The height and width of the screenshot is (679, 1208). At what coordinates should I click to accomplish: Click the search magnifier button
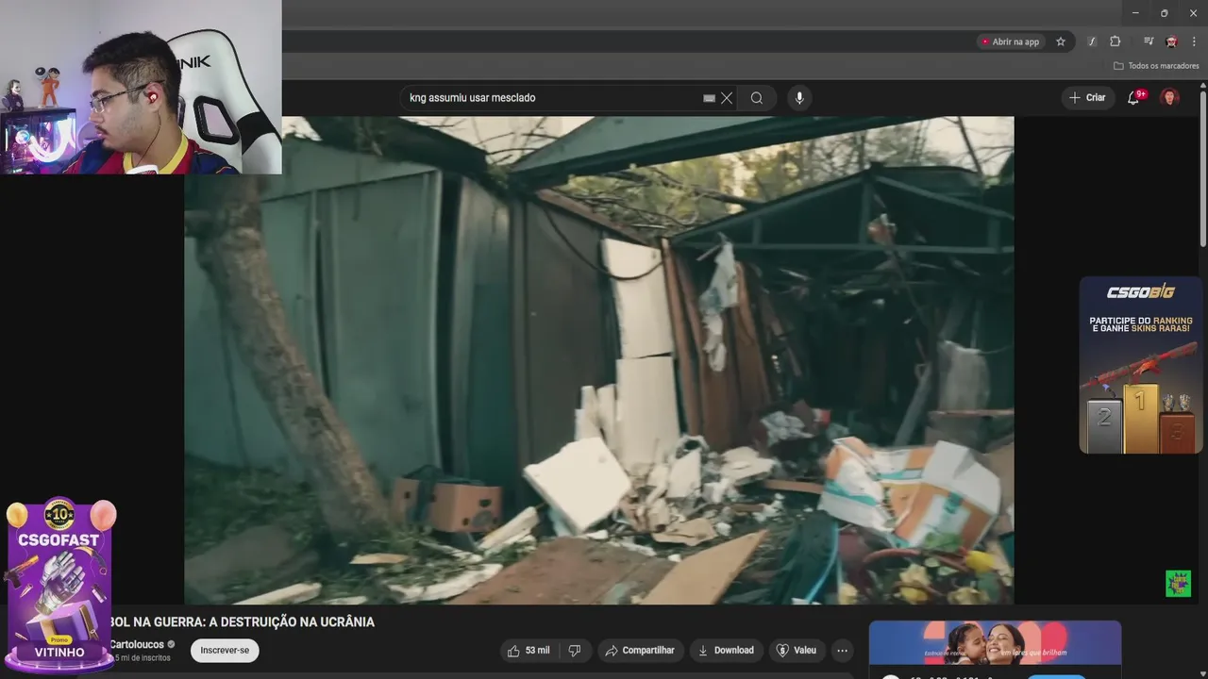pyautogui.click(x=757, y=98)
